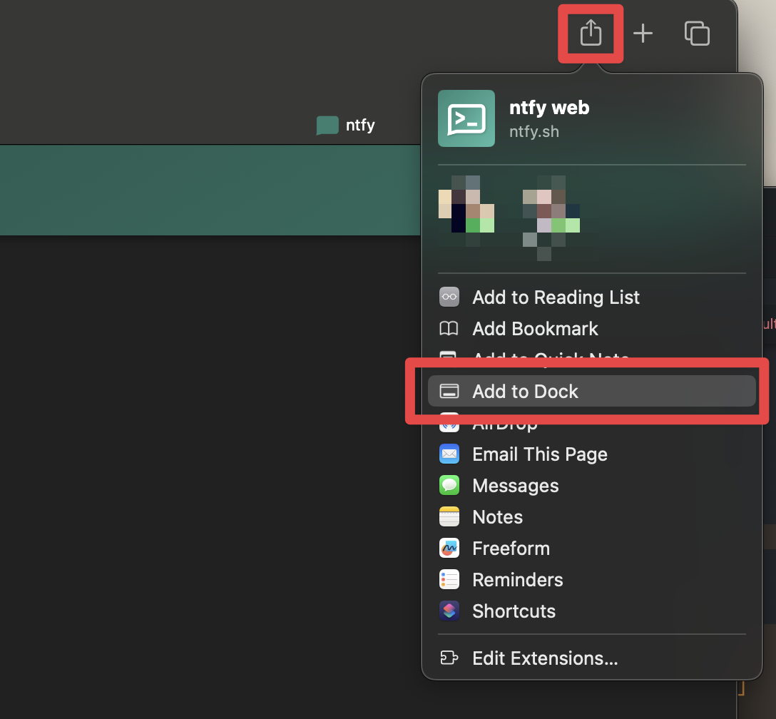Choose Email This Page
This screenshot has height=719, width=776.
[x=539, y=454]
